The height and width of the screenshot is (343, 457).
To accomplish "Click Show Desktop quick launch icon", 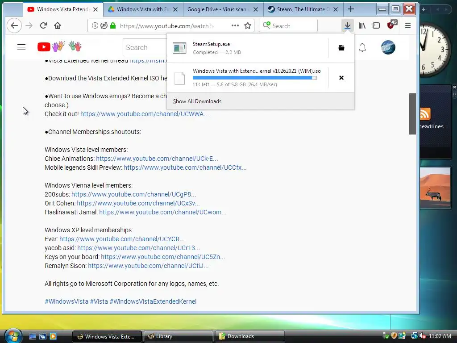I will (x=32, y=336).
